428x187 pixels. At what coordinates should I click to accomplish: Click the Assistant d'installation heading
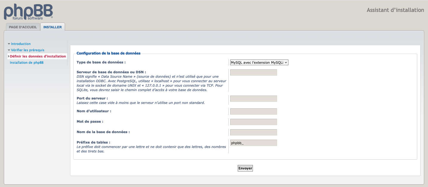tap(395, 10)
